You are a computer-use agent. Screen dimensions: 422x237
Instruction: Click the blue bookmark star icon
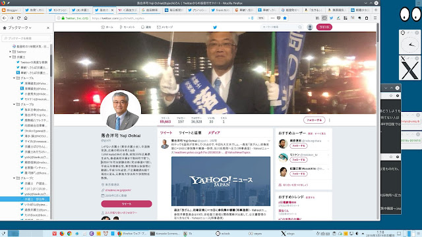pos(285,18)
